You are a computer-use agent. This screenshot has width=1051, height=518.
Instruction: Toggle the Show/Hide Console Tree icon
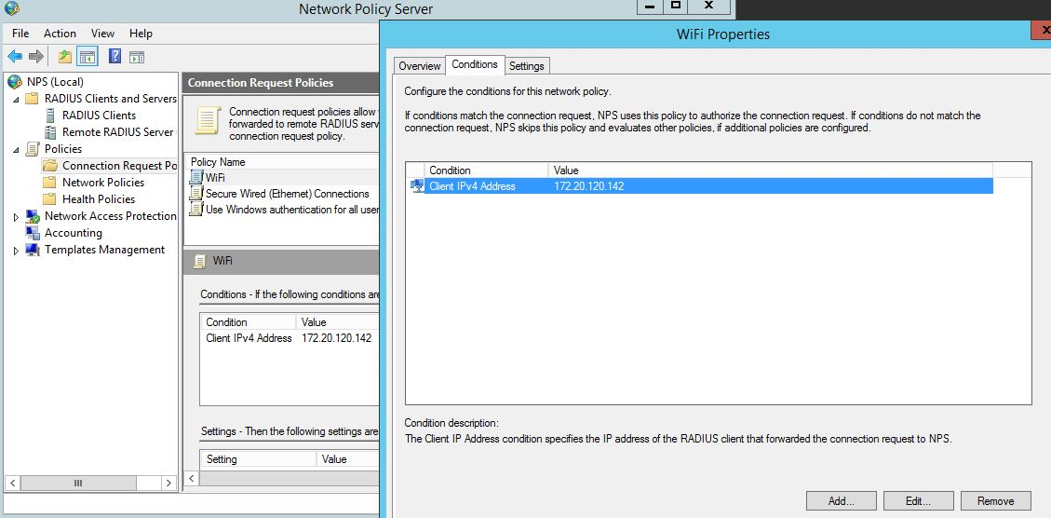tap(88, 57)
